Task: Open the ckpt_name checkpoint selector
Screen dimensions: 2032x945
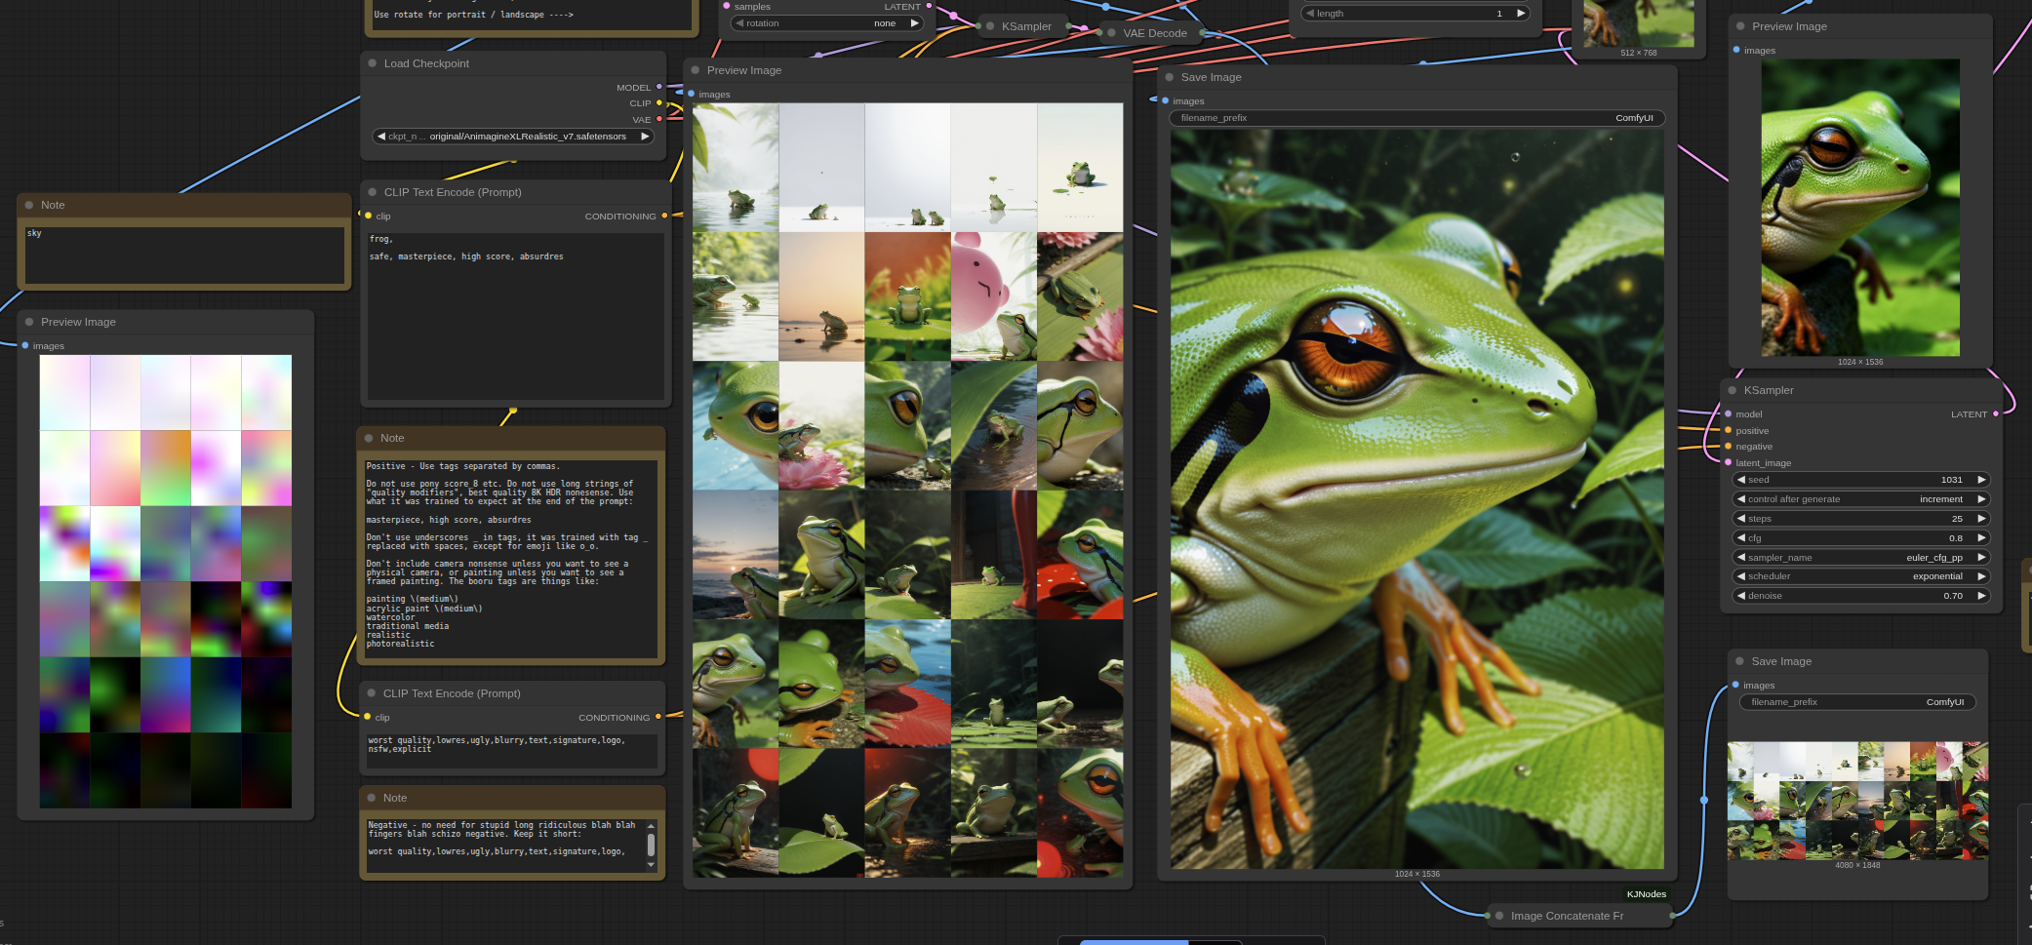Action: click(x=513, y=137)
